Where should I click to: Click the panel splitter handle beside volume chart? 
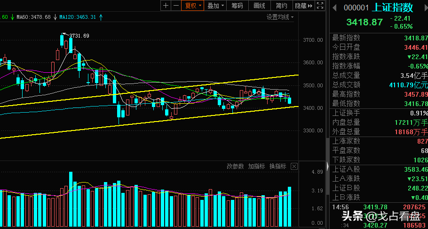coord(327,167)
